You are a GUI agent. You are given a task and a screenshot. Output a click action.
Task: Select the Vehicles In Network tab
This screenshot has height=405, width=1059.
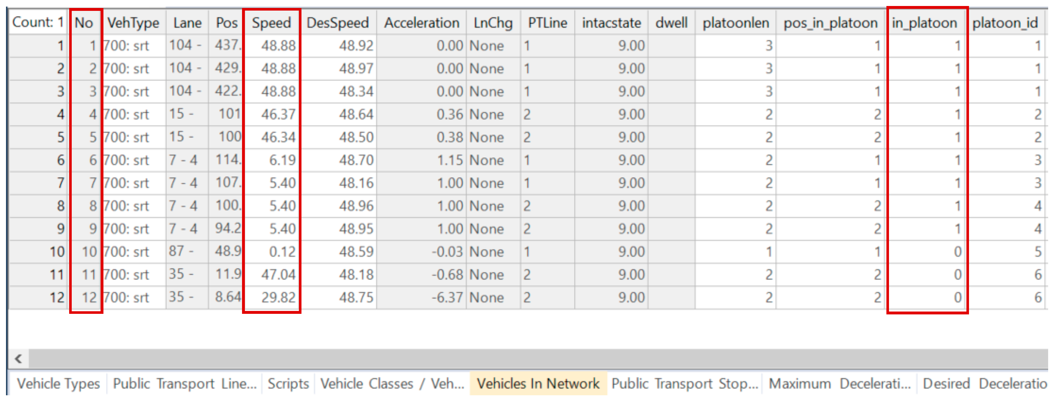tap(538, 383)
